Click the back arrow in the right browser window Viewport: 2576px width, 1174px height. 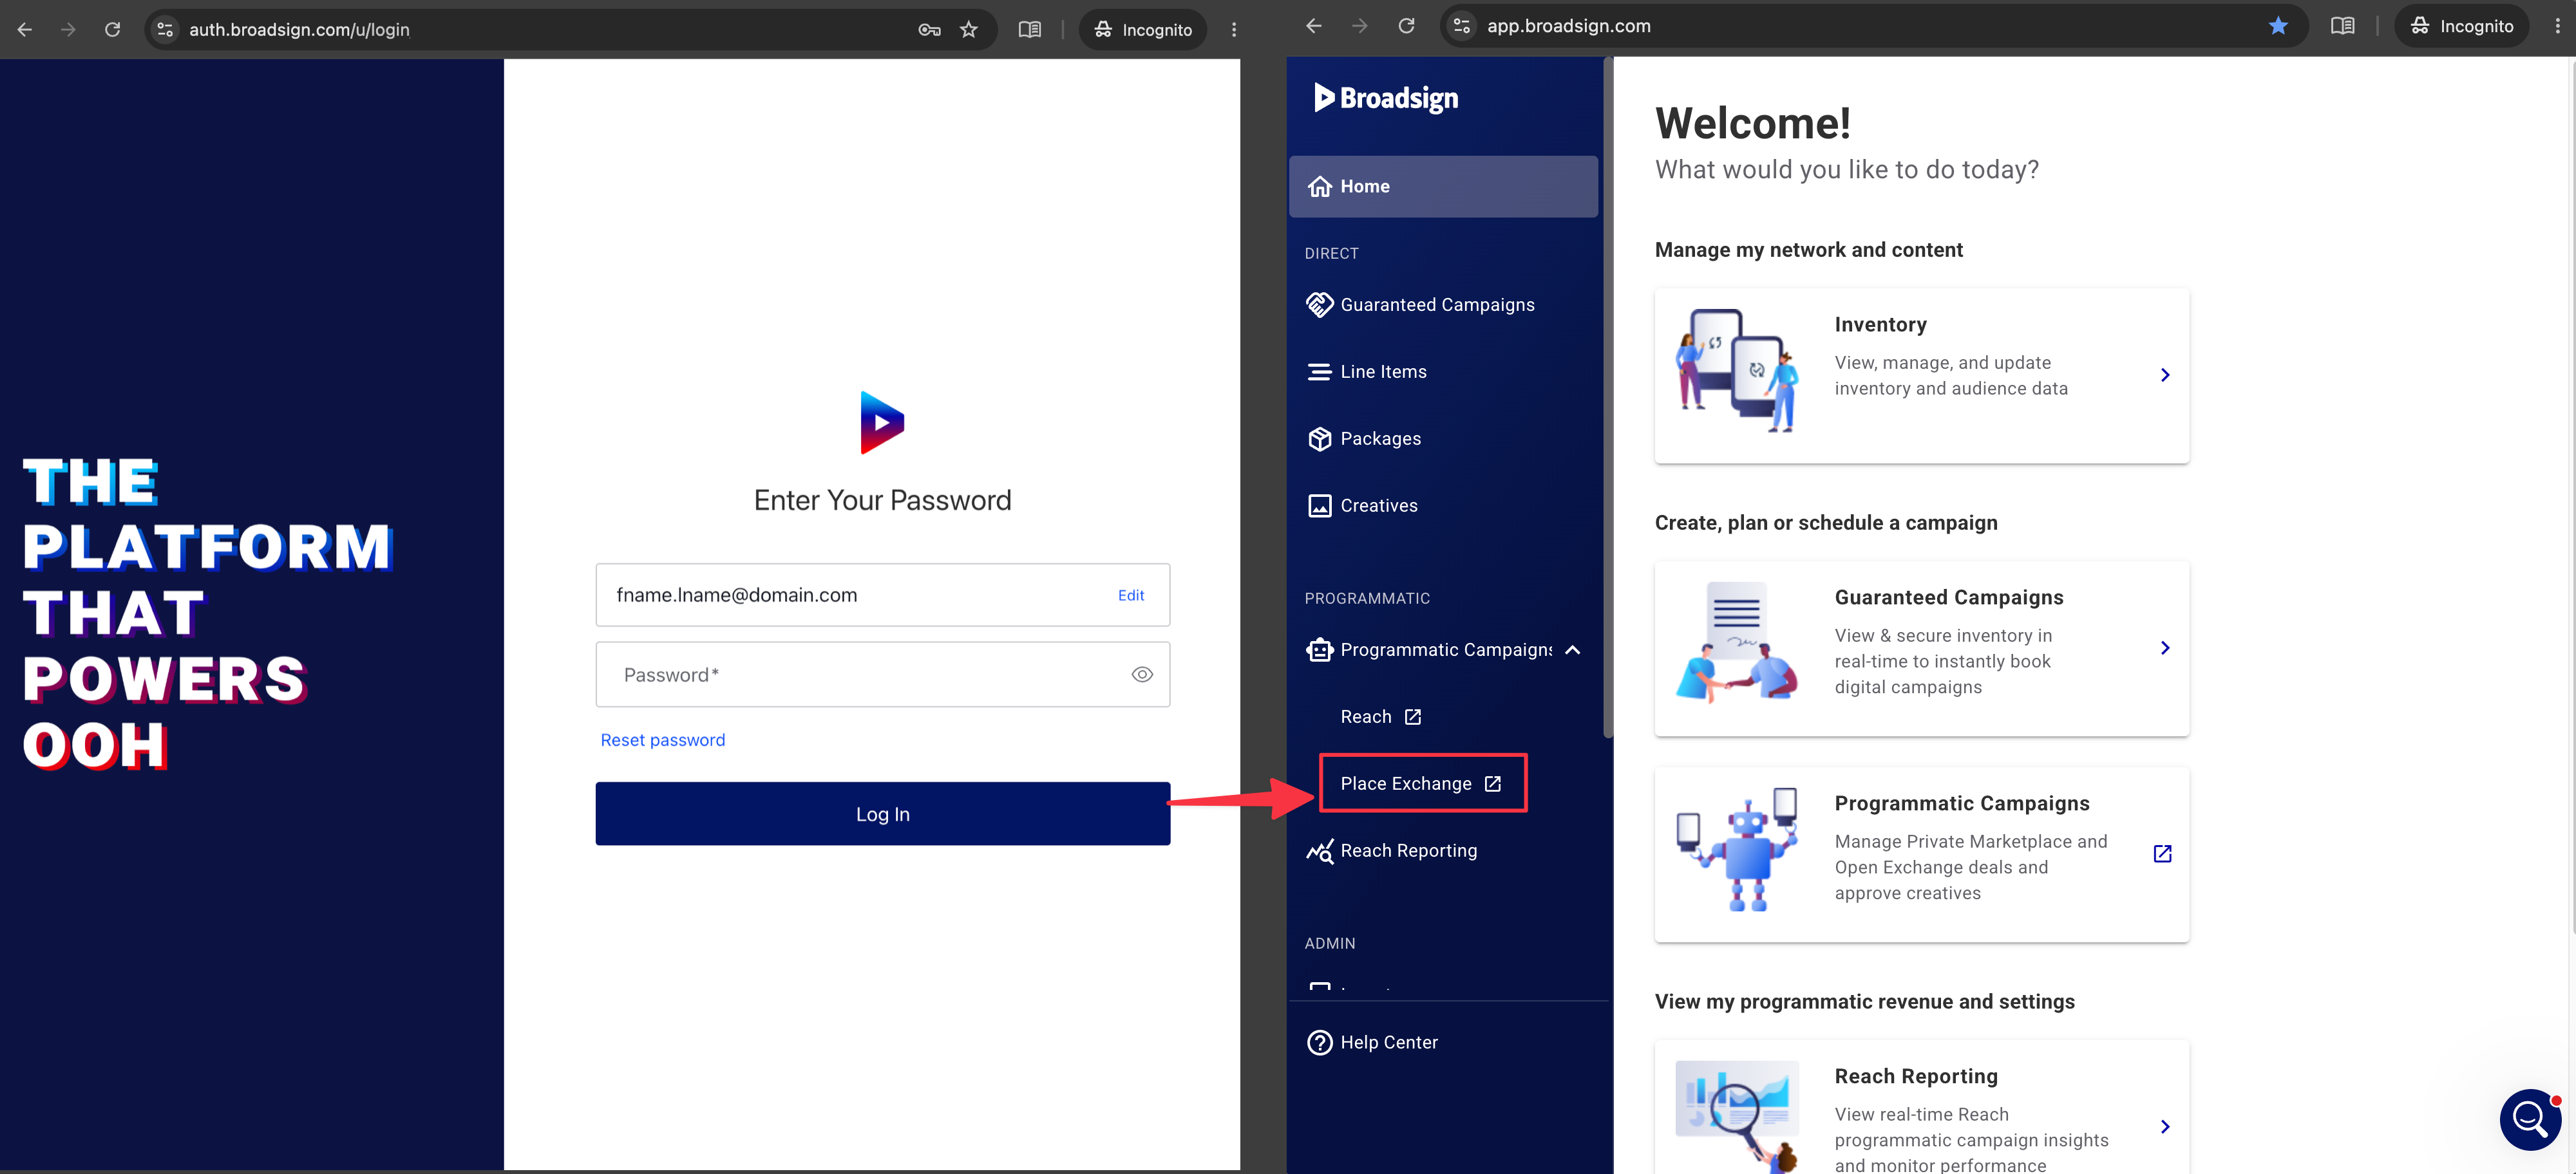pyautogui.click(x=1314, y=26)
